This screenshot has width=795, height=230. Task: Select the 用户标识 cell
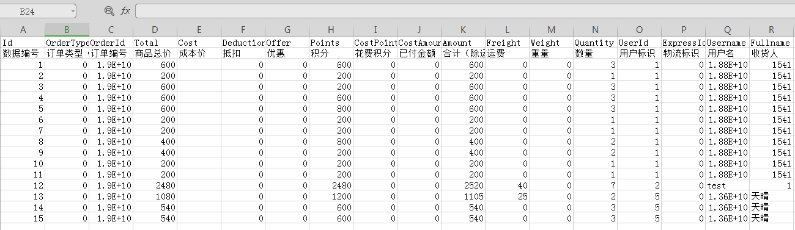coord(639,54)
